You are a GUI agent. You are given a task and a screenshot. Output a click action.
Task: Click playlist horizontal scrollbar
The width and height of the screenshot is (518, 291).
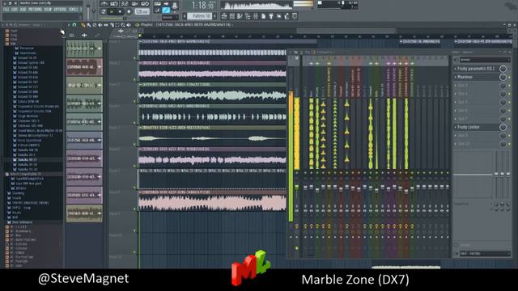[x=346, y=31]
